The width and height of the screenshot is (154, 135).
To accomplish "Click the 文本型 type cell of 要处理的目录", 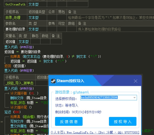I will point(37,29).
